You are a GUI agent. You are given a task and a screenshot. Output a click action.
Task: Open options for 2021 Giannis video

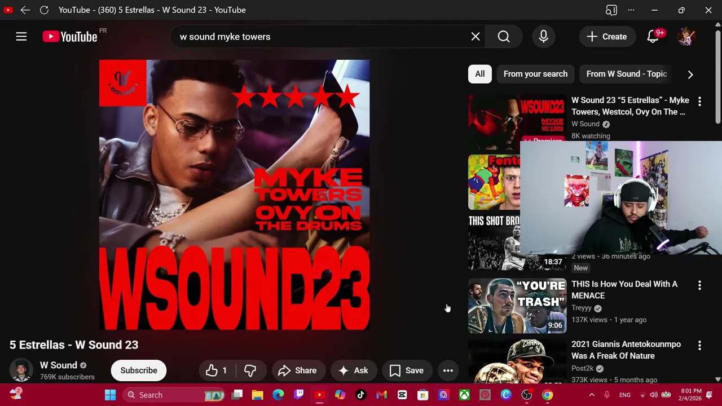coord(699,346)
